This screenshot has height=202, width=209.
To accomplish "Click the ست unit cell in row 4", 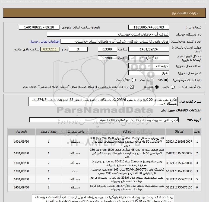I will click(x=75, y=171).
